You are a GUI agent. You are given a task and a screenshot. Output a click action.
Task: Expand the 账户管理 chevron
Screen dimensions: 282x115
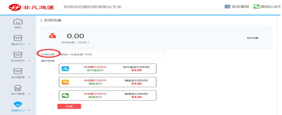pyautogui.click(x=29, y=94)
